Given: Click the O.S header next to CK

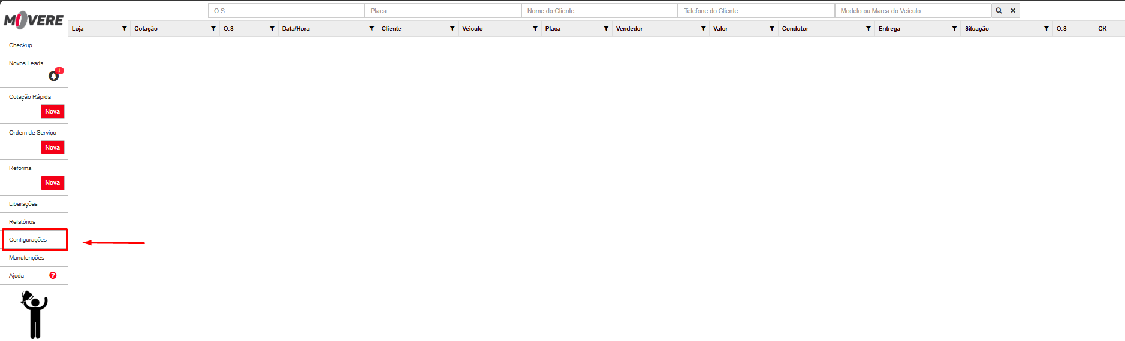Looking at the screenshot, I should pos(1061,29).
